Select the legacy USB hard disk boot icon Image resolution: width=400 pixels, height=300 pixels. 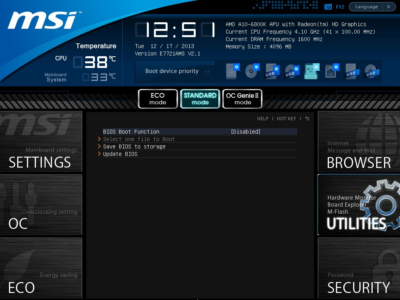352,71
